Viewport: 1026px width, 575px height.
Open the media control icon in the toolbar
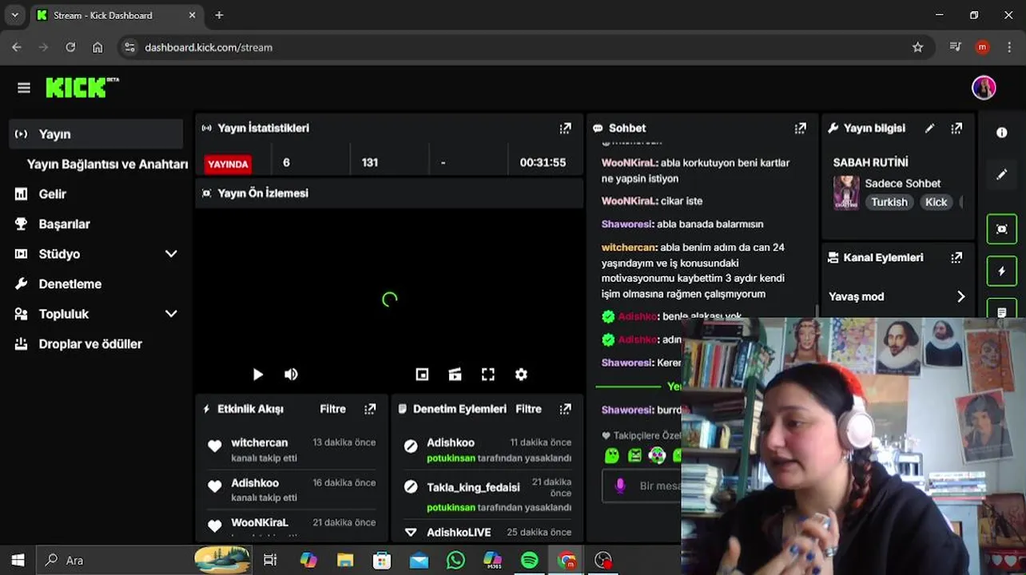click(x=955, y=47)
